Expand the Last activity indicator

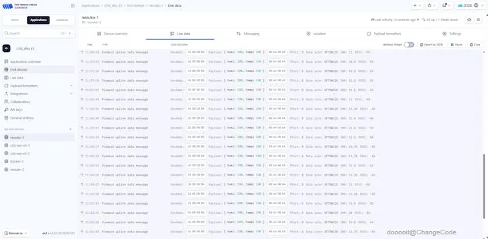click(x=395, y=20)
